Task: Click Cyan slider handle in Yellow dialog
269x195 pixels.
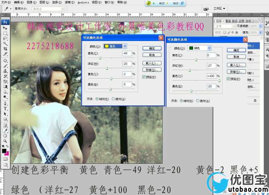Action: (100, 58)
